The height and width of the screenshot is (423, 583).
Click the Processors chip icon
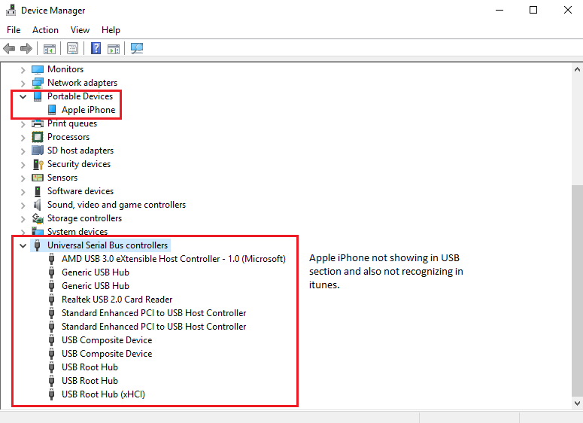coord(38,137)
